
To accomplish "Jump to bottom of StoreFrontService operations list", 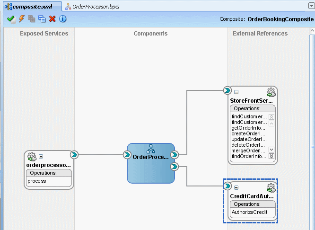I will 271,156.
